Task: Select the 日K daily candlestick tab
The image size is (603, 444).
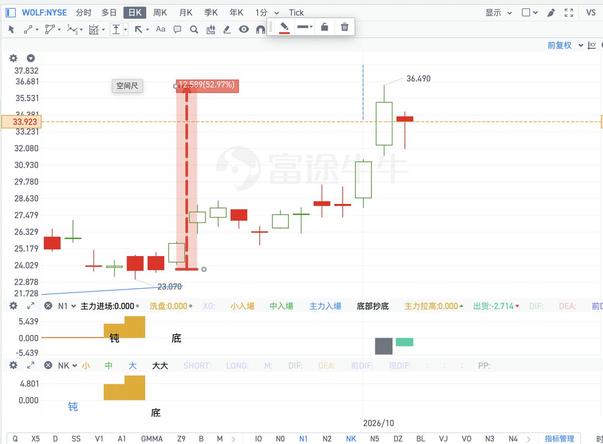Action: click(135, 13)
